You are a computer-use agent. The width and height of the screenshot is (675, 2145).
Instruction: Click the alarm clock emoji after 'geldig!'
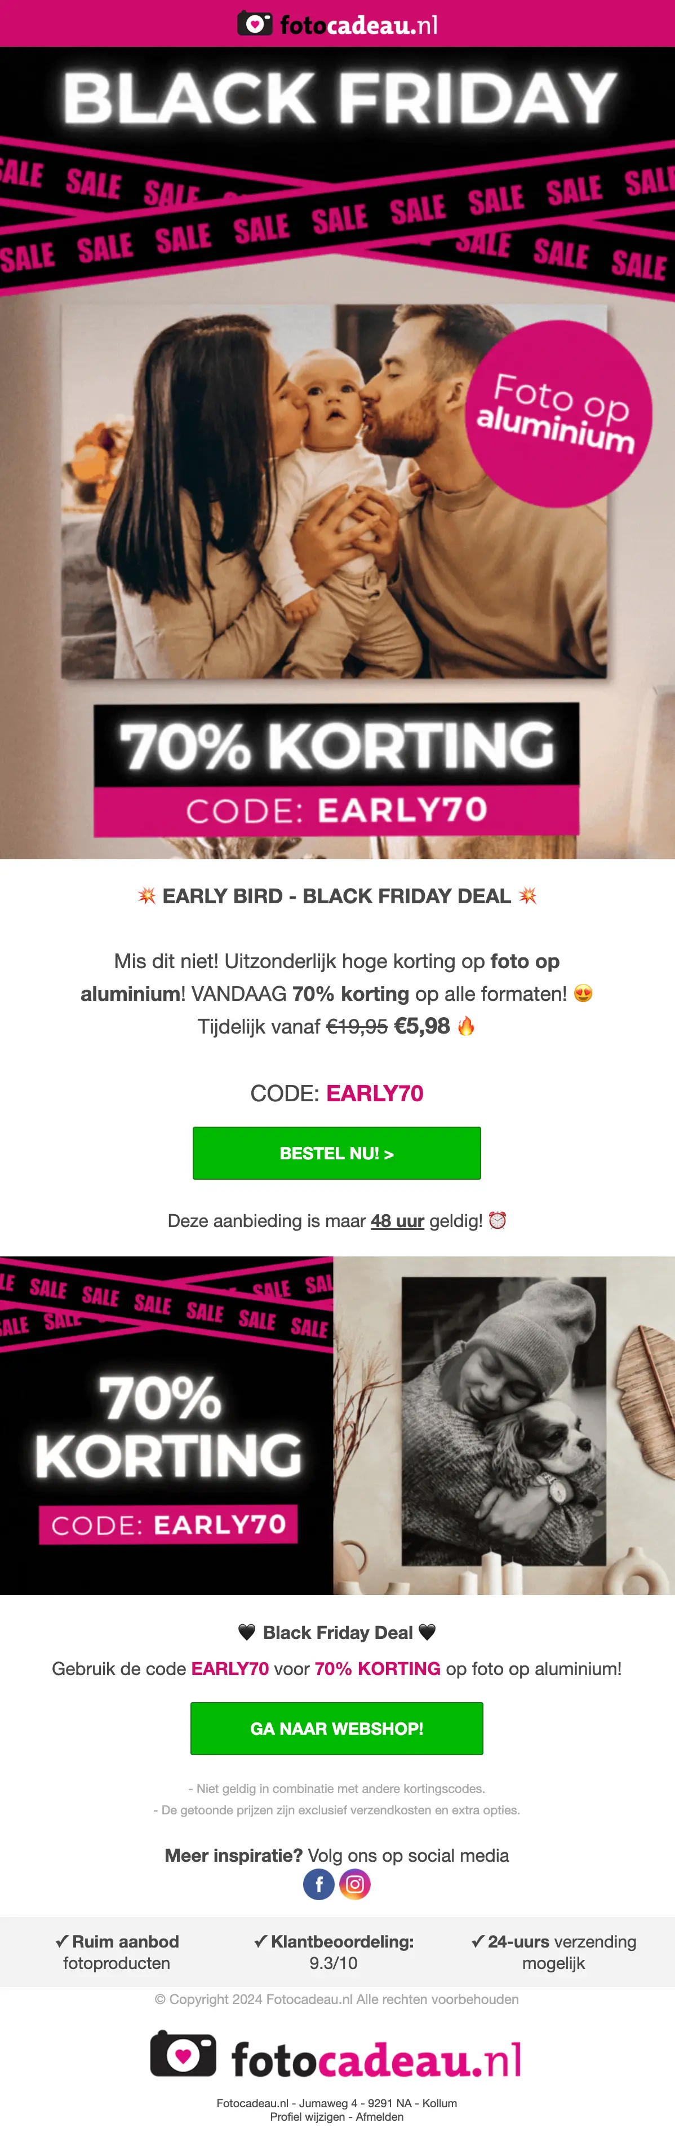(x=497, y=1220)
